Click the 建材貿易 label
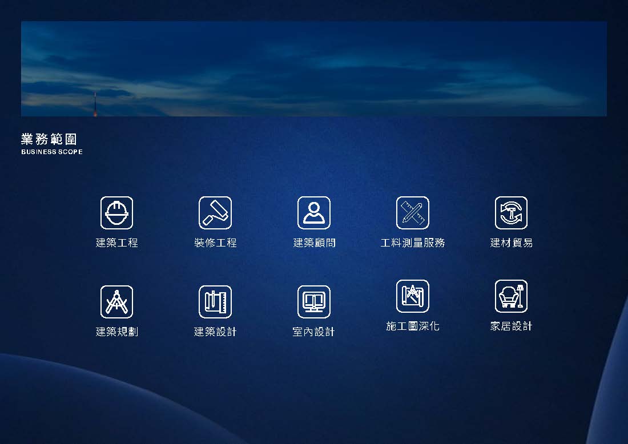 pyautogui.click(x=511, y=243)
